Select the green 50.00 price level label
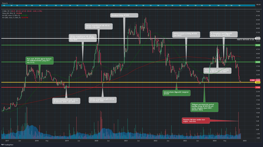 tap(258, 45)
